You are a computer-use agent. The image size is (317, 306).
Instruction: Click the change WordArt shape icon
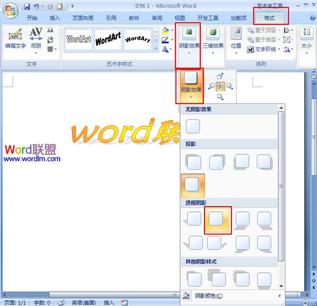click(166, 49)
